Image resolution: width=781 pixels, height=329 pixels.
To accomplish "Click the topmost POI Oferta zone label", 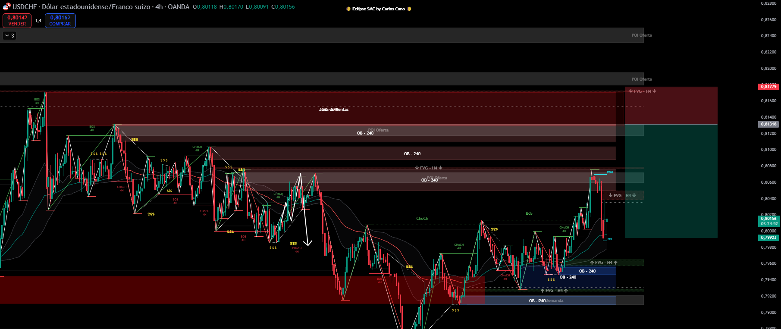I will pyautogui.click(x=641, y=35).
